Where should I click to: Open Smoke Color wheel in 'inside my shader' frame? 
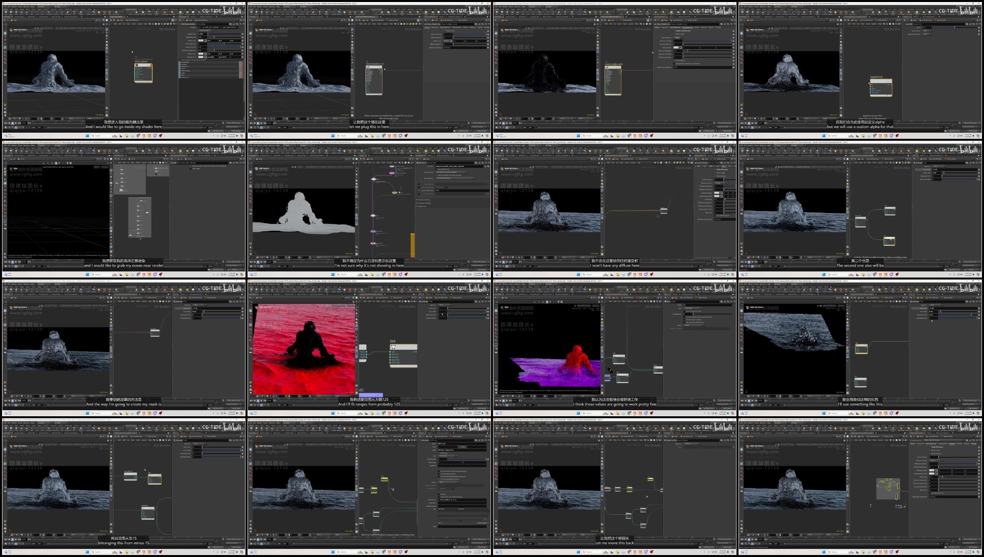[205, 41]
